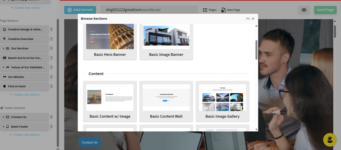Expand the Contact Us footer section

(x=4, y=117)
